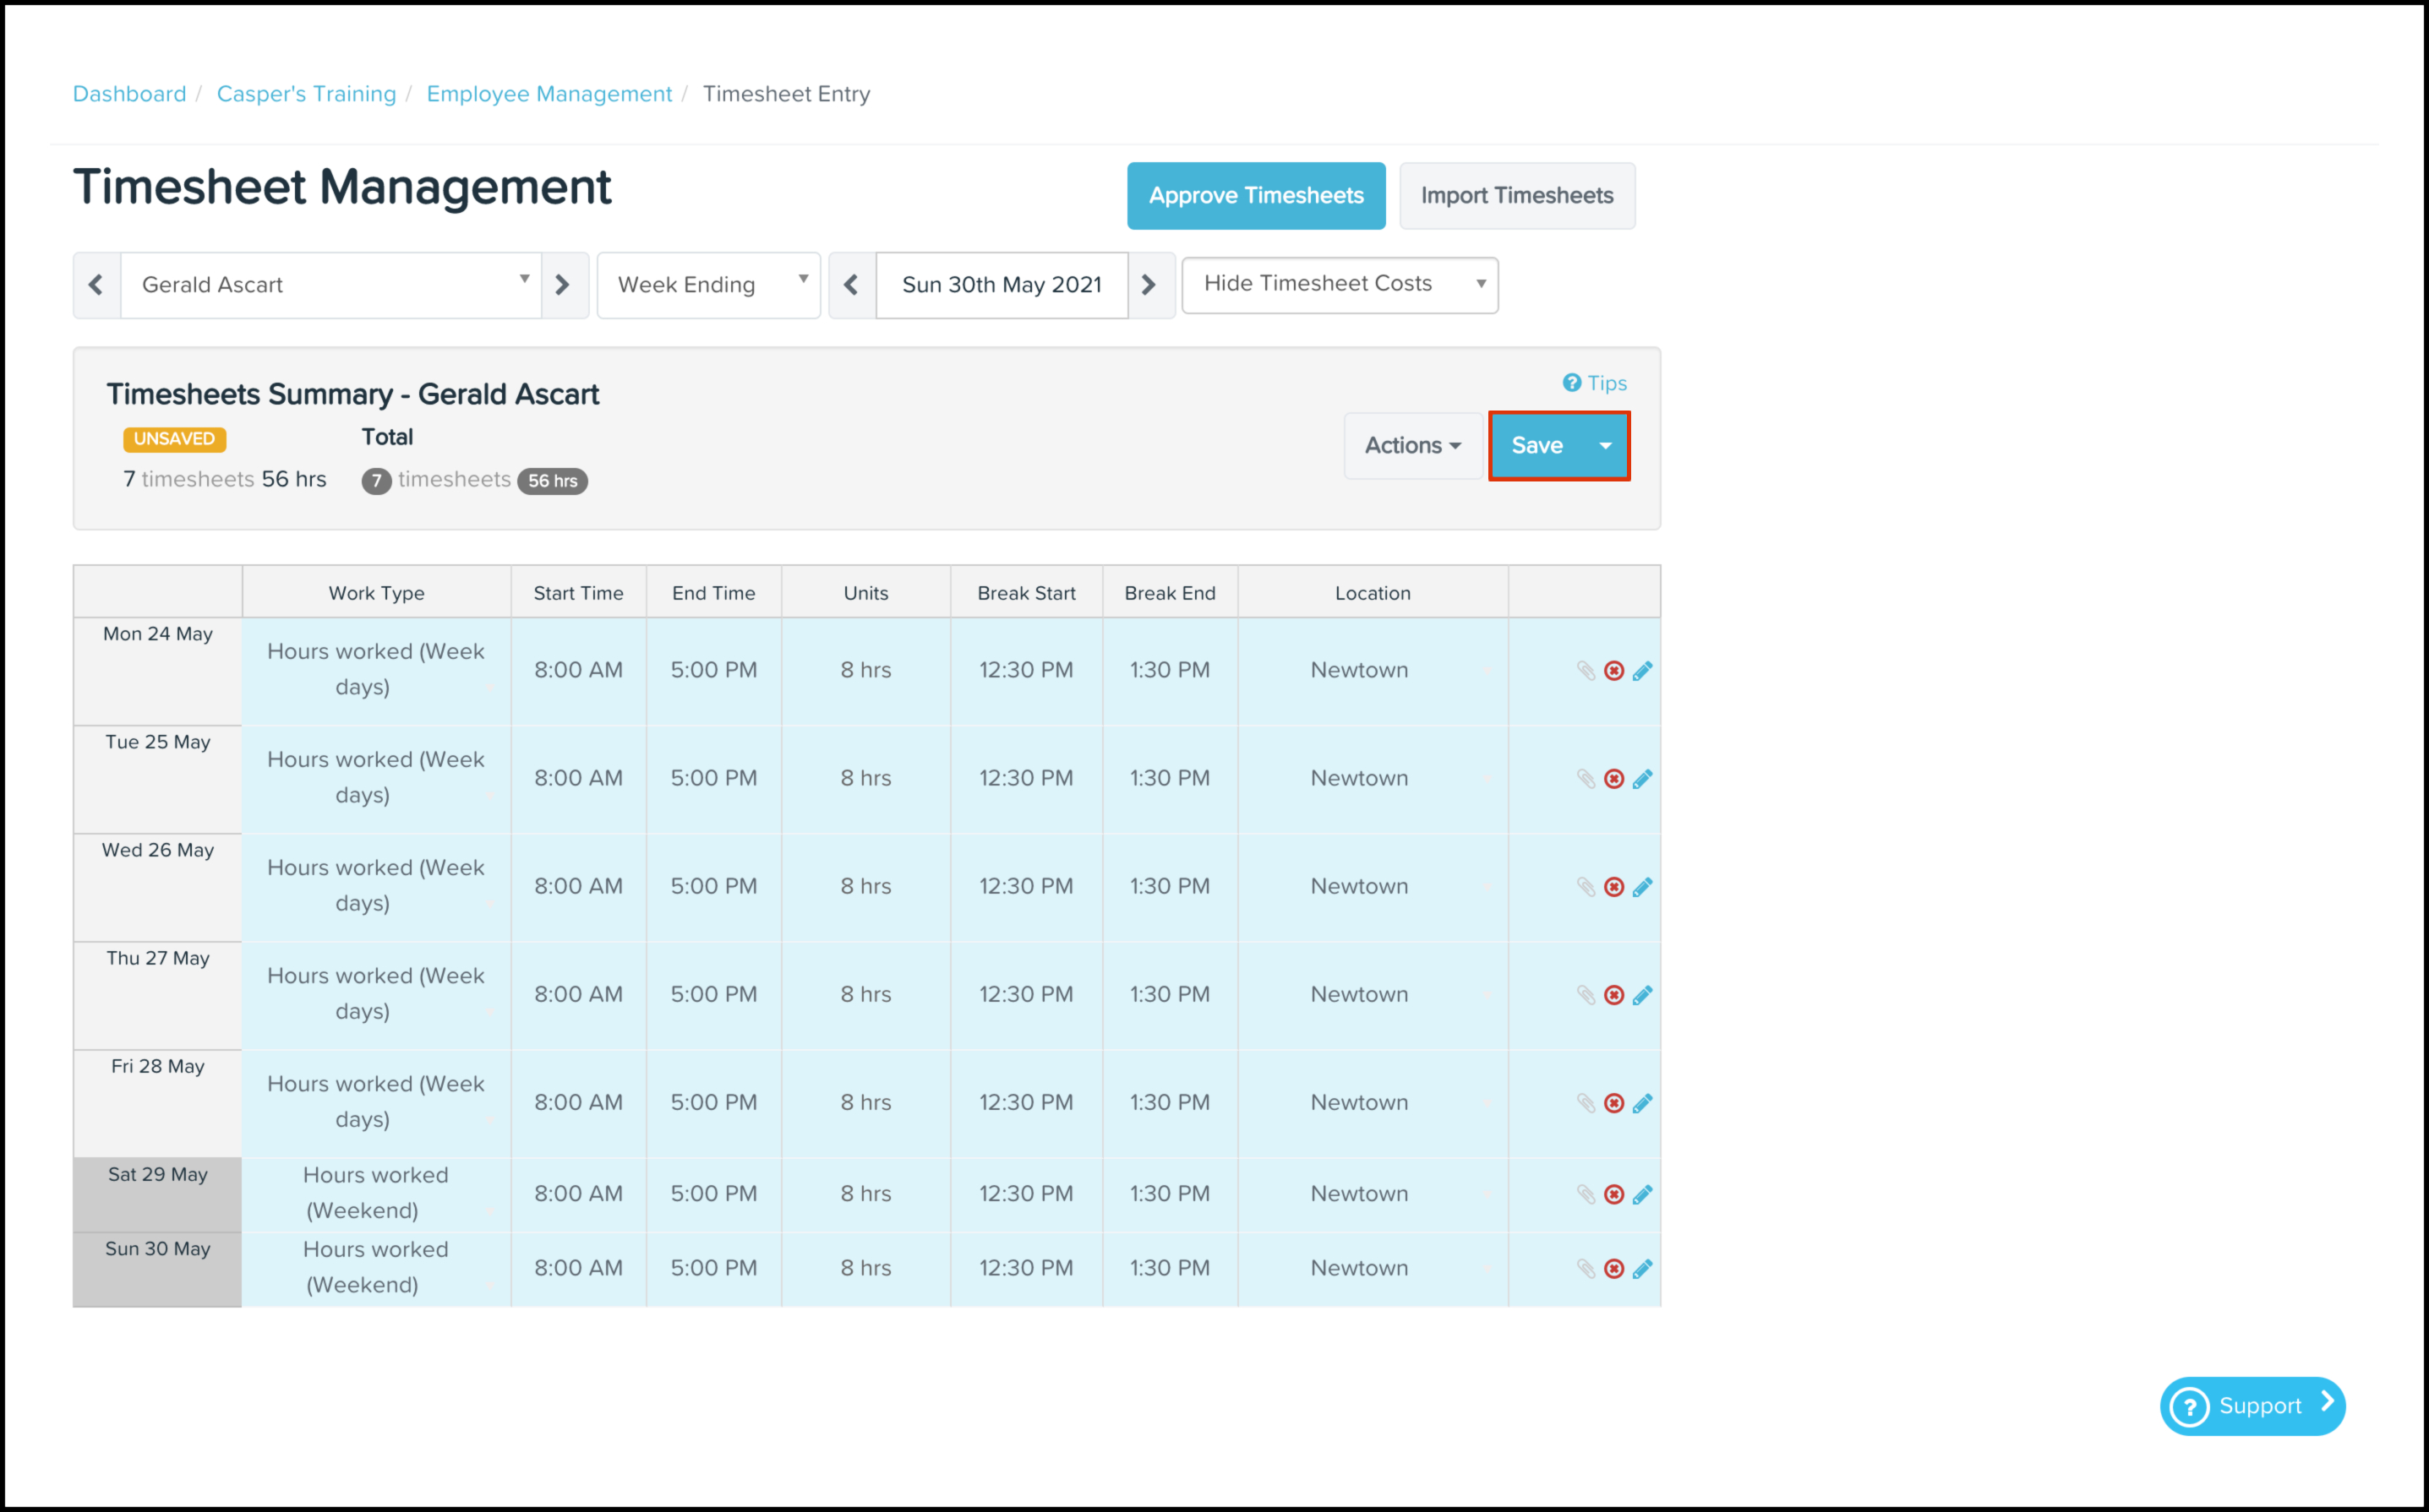Click the paperclip attachment icon for Wed 26 May
Viewport: 2429px width, 1512px height.
[1586, 886]
